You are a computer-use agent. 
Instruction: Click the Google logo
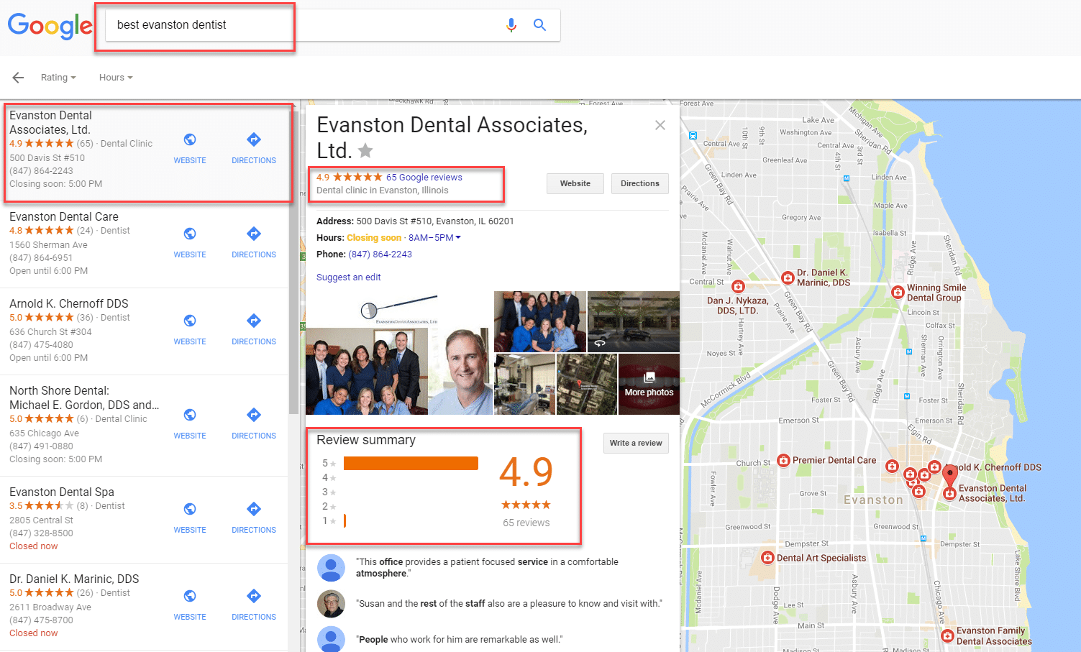(x=50, y=26)
